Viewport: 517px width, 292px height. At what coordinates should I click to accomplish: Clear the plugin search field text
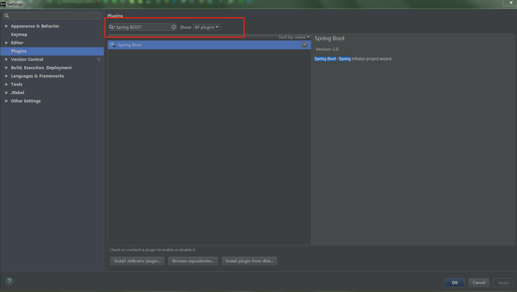(174, 27)
